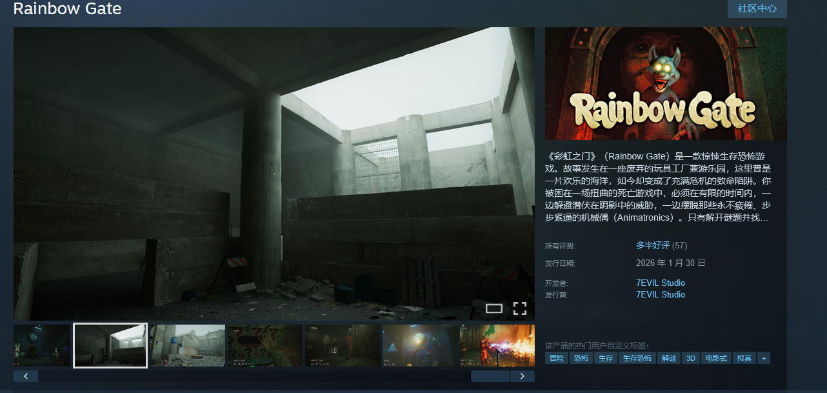Select the thumbnail with red robot and flames
Image resolution: width=827 pixels, height=393 pixels.
[497, 345]
